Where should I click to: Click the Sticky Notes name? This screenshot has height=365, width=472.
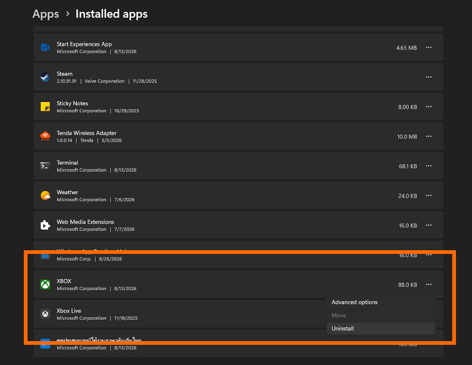coord(72,103)
